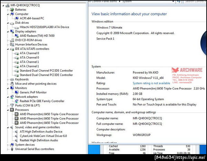Click the Keyboards category icon
This screenshot has width=207, height=161.
(x=12, y=79)
